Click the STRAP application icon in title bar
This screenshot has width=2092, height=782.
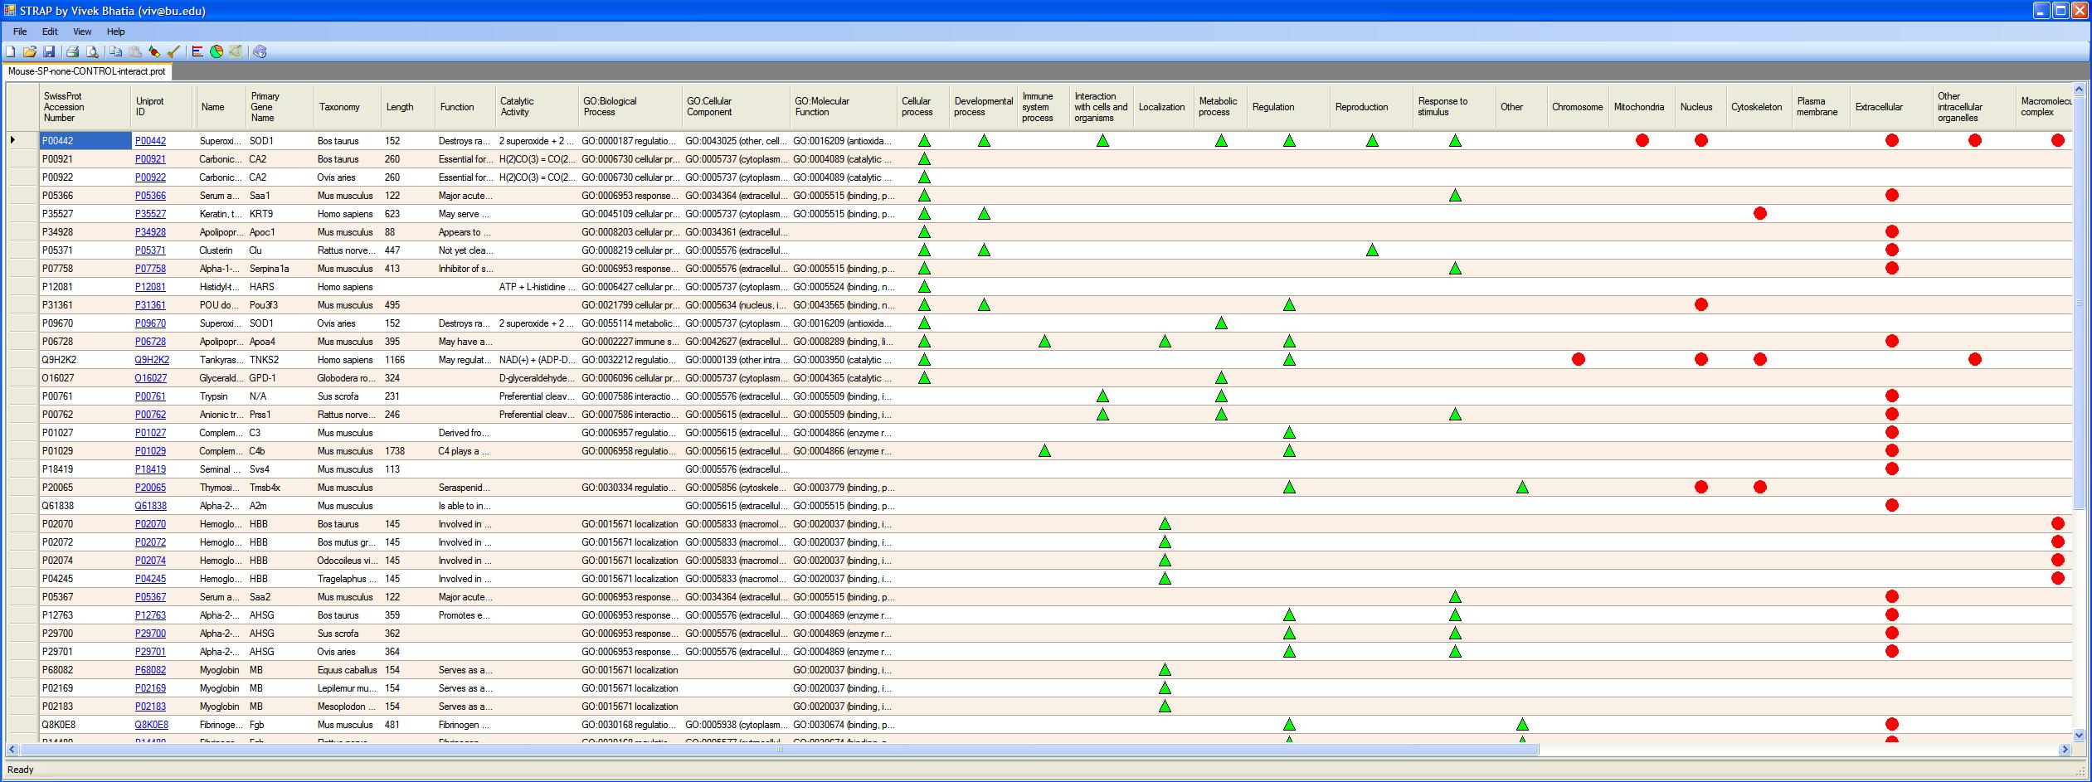10,11
